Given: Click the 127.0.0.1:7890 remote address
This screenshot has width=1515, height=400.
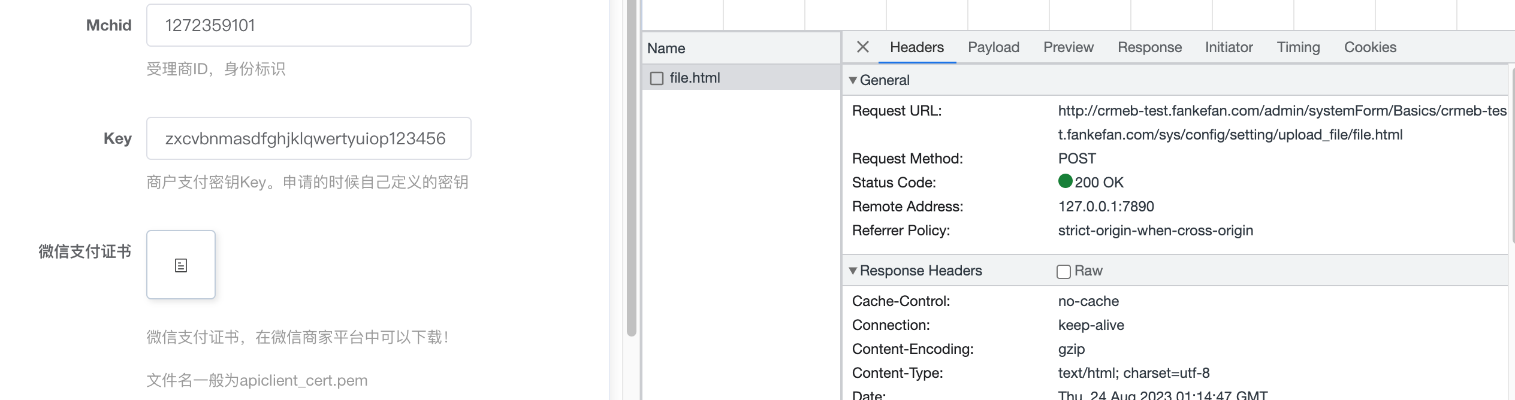Looking at the screenshot, I should [x=1106, y=207].
